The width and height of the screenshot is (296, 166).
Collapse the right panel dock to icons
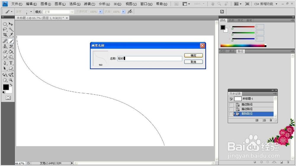(x=293, y=17)
